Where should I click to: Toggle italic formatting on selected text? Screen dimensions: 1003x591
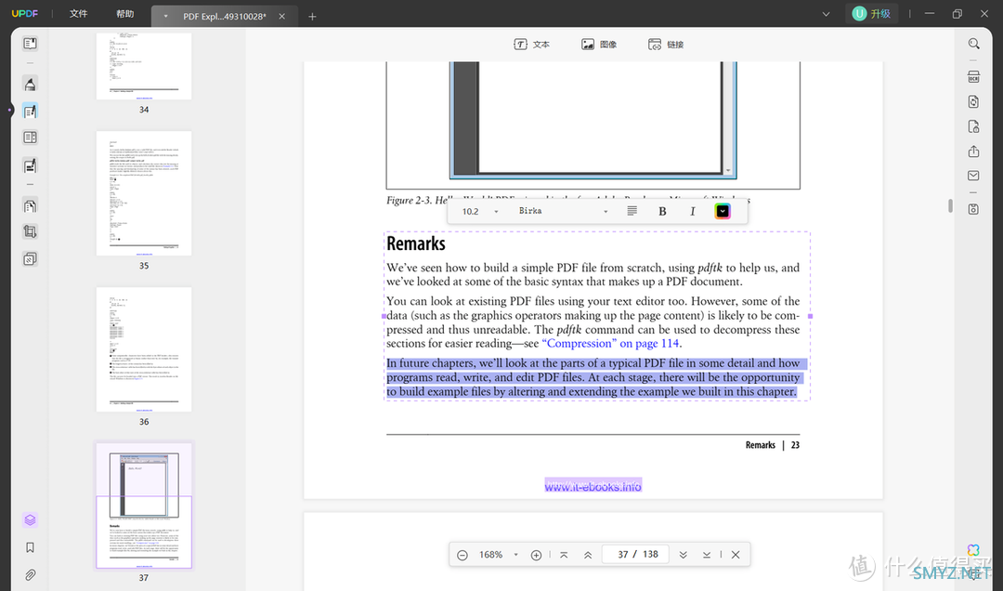[x=693, y=211]
